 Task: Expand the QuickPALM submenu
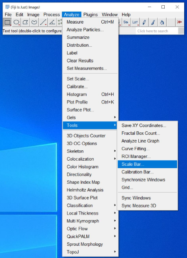click(90, 236)
